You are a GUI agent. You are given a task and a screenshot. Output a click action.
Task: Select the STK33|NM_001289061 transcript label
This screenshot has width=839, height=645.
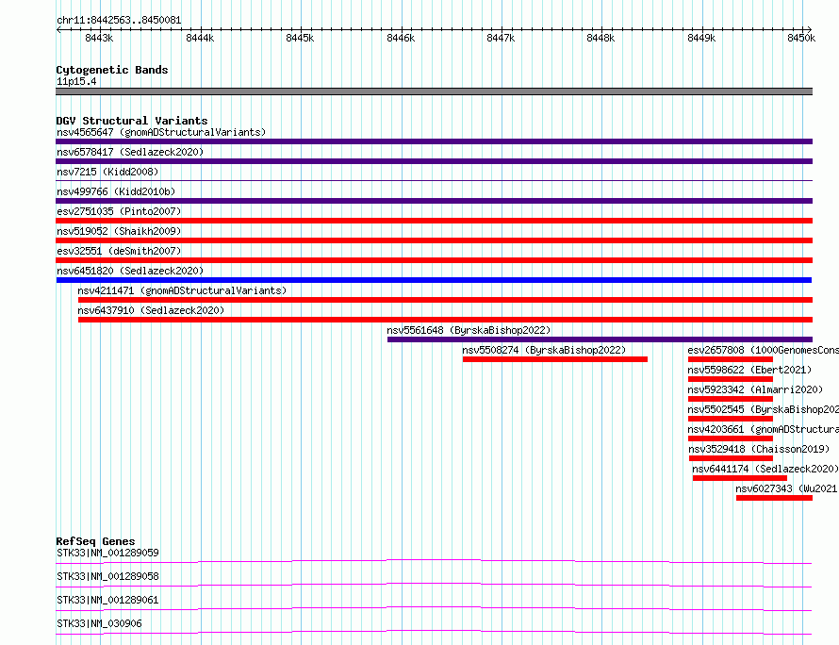pyautogui.click(x=107, y=600)
